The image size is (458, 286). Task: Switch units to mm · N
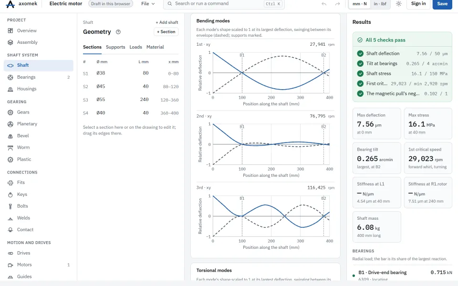(x=360, y=4)
